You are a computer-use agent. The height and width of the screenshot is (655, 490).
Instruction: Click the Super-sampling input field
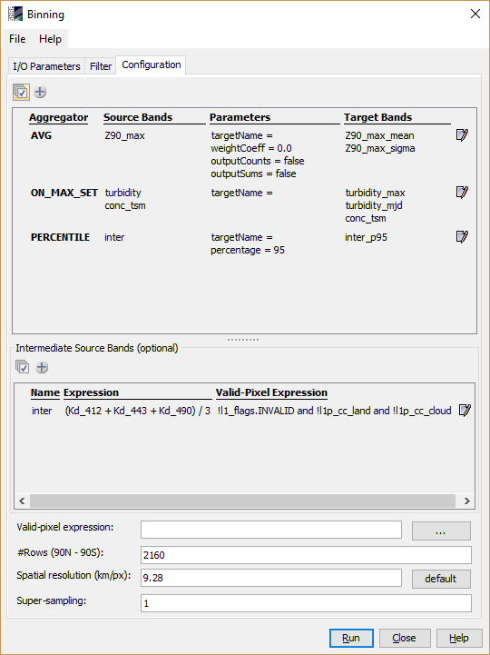point(306,603)
